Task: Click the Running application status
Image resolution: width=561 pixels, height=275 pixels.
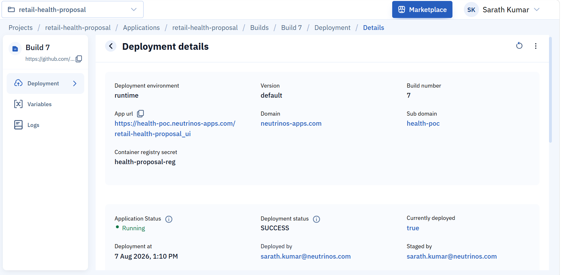Action: pyautogui.click(x=133, y=228)
